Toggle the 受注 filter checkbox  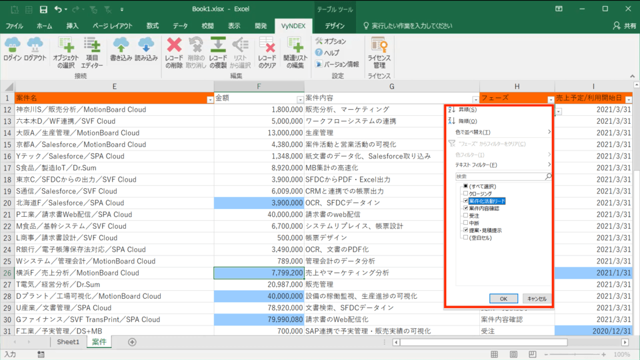coord(465,215)
